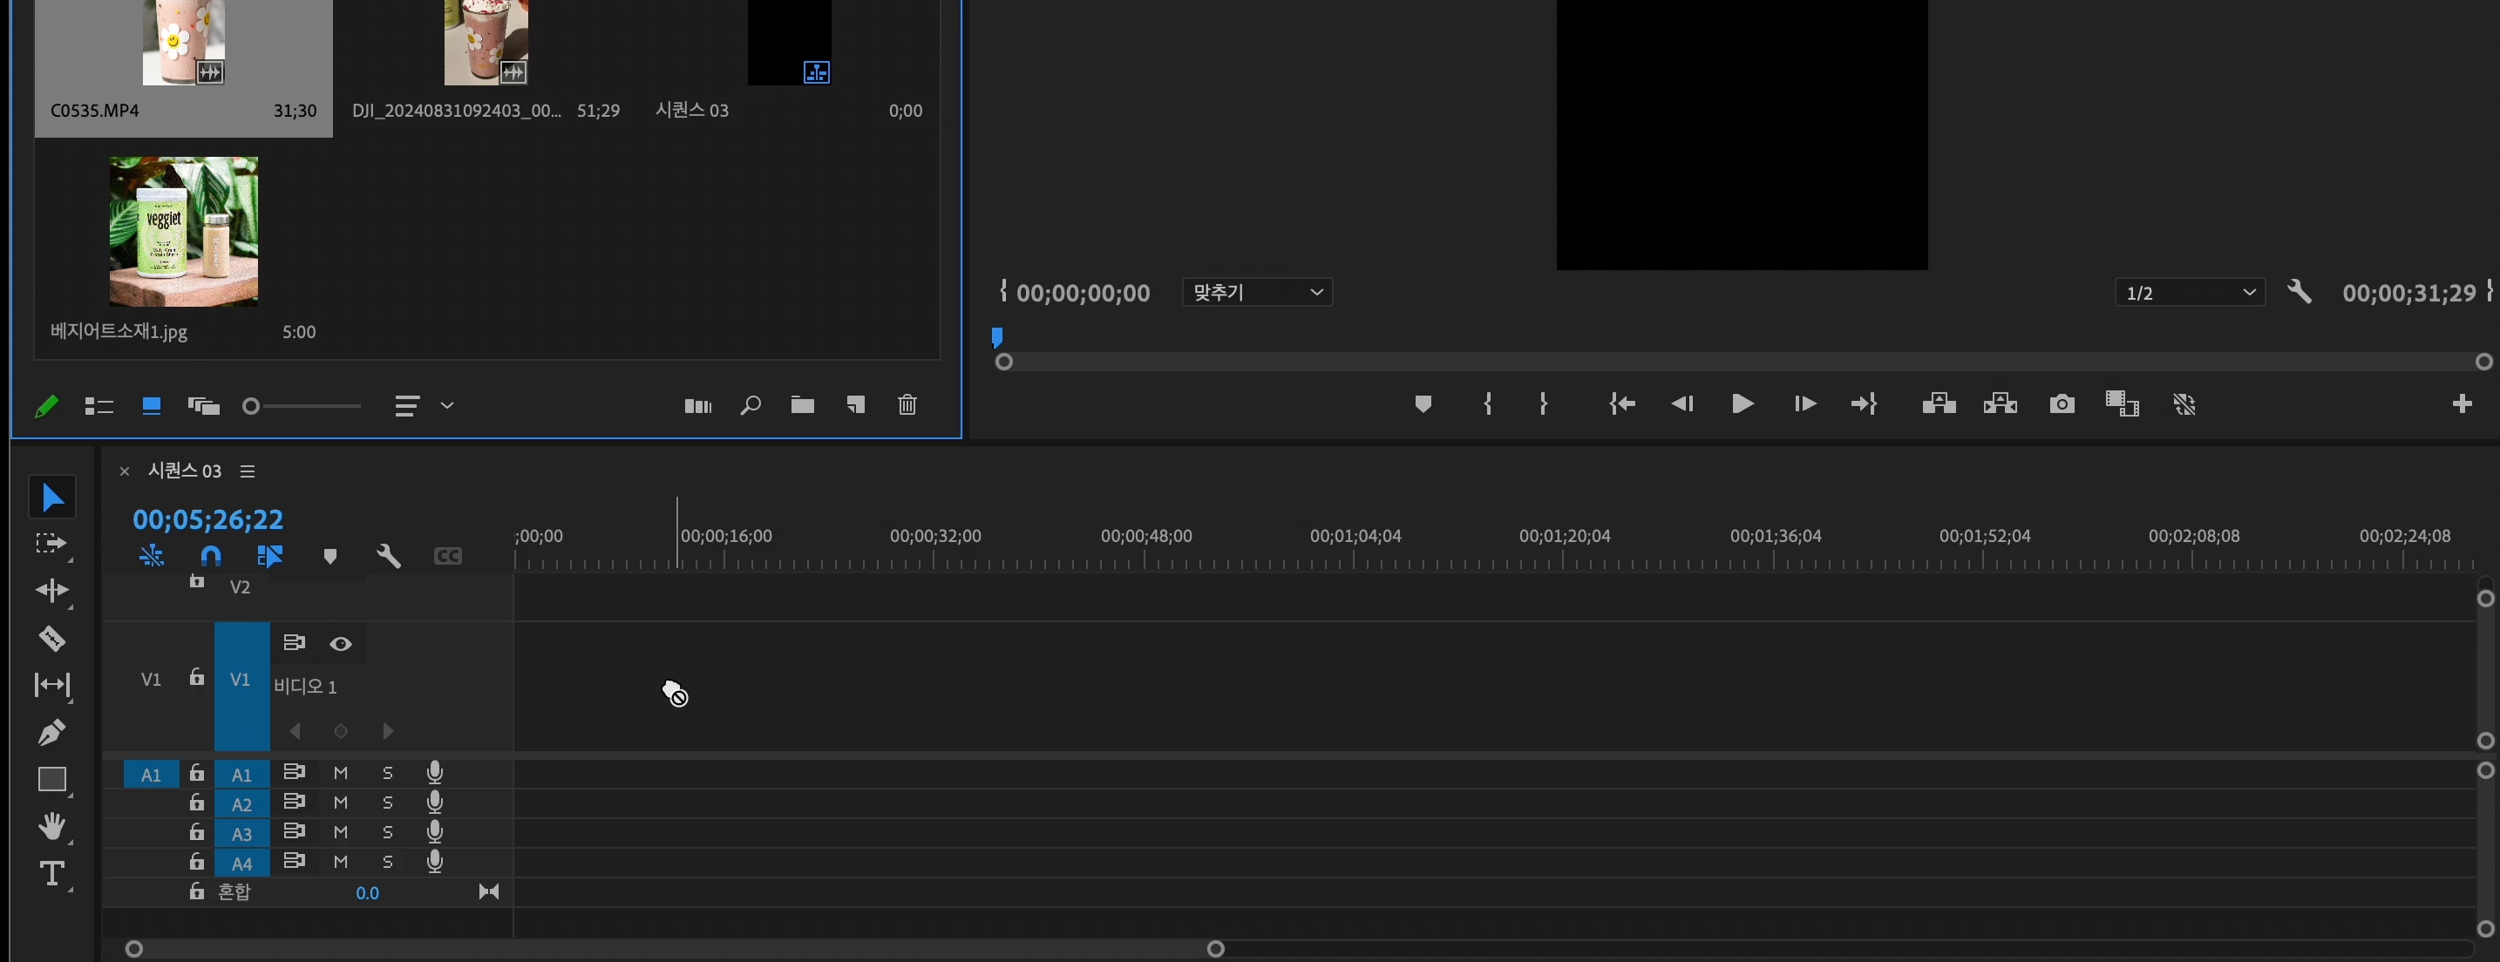Screen dimensions: 2500x962
Task: Click New Bin folder icon
Action: coord(802,405)
